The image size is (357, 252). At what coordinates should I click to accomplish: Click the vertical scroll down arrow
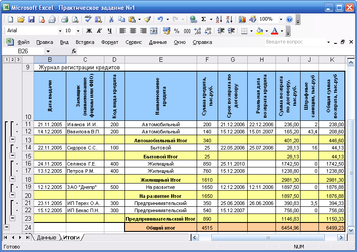pyautogui.click(x=351, y=231)
